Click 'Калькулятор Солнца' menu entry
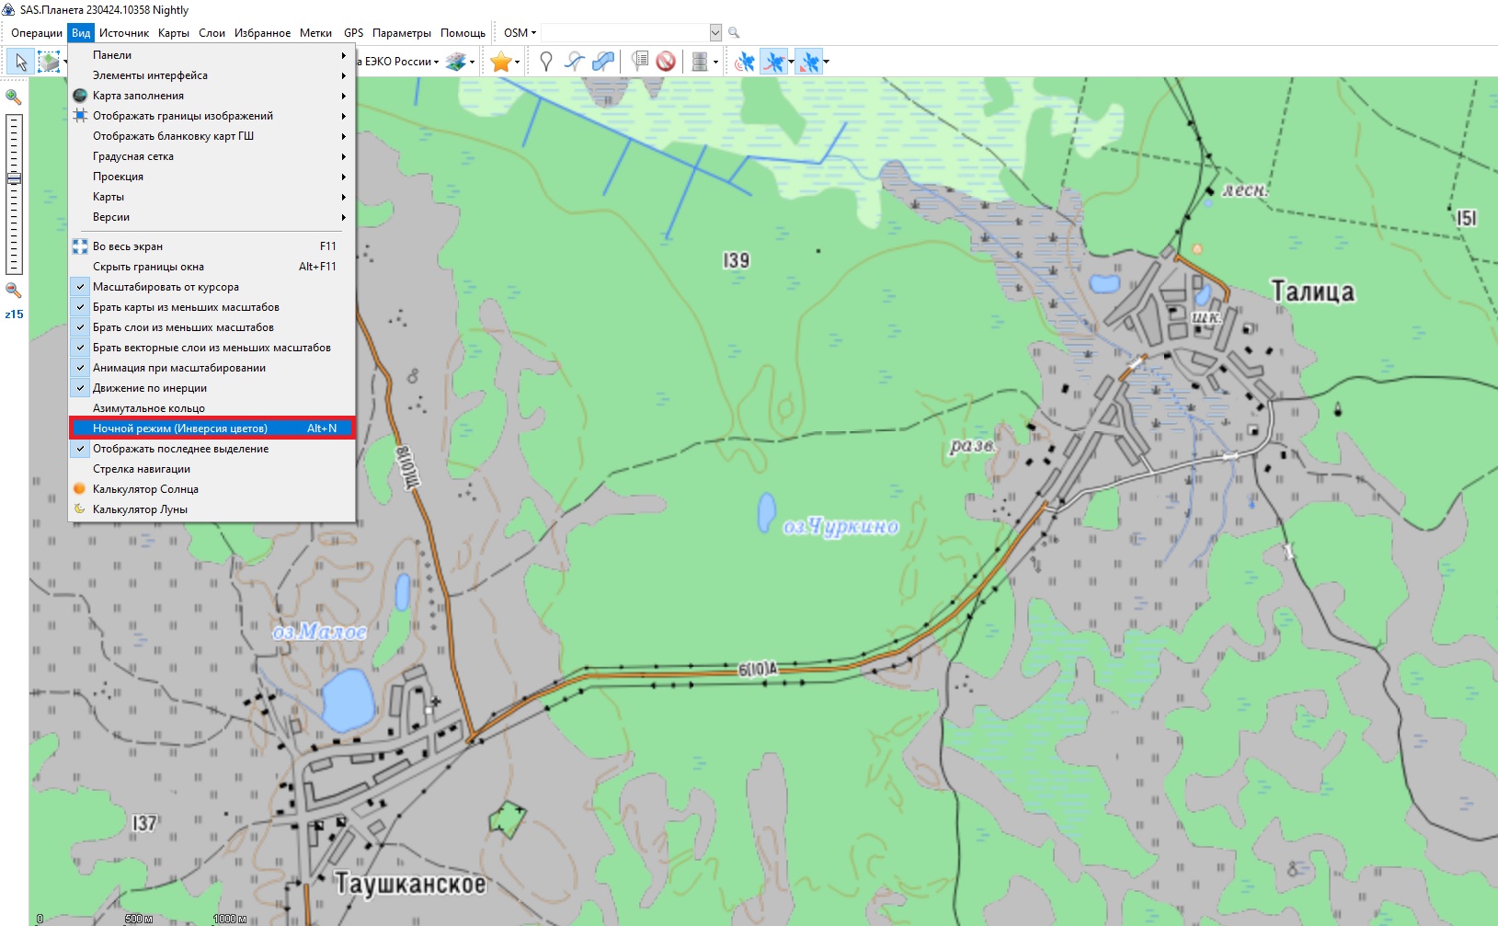 pyautogui.click(x=145, y=489)
